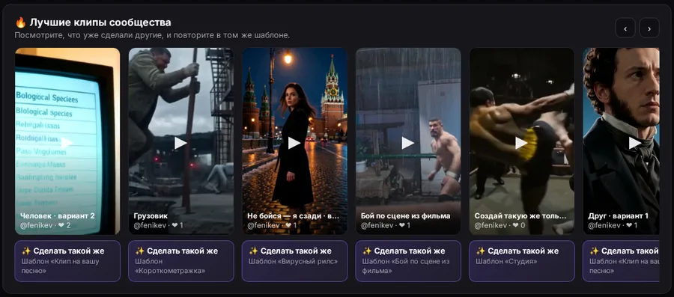Make same clip with 'Вирусный рилс' template
The width and height of the screenshot is (674, 297).
point(294,261)
